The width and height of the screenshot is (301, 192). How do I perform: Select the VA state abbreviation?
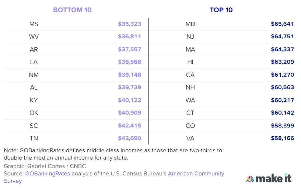click(x=190, y=138)
